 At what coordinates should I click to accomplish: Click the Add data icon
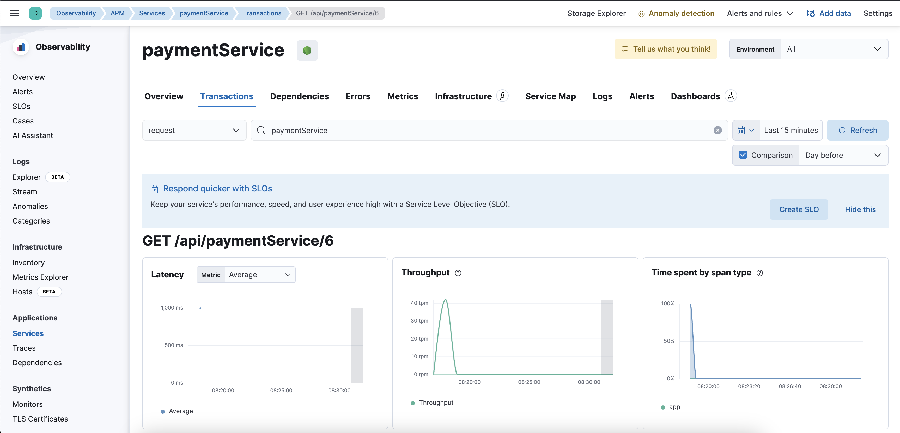tap(811, 13)
